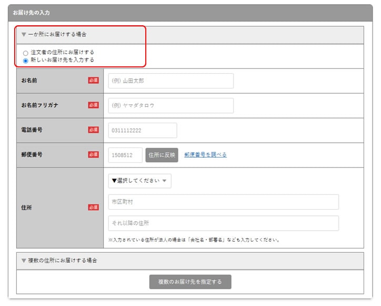Click the 必須 badge beside お名前
This screenshot has width=381, height=306.
[x=93, y=81]
